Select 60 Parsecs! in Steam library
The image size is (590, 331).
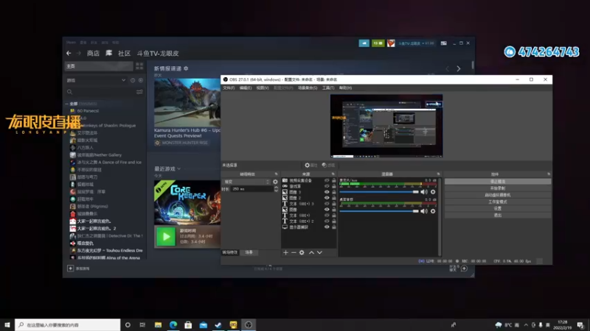click(88, 111)
